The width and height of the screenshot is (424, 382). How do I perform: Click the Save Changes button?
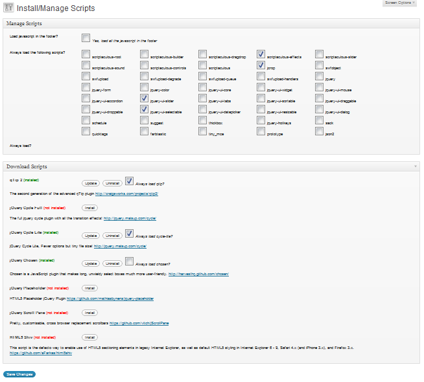point(19,374)
